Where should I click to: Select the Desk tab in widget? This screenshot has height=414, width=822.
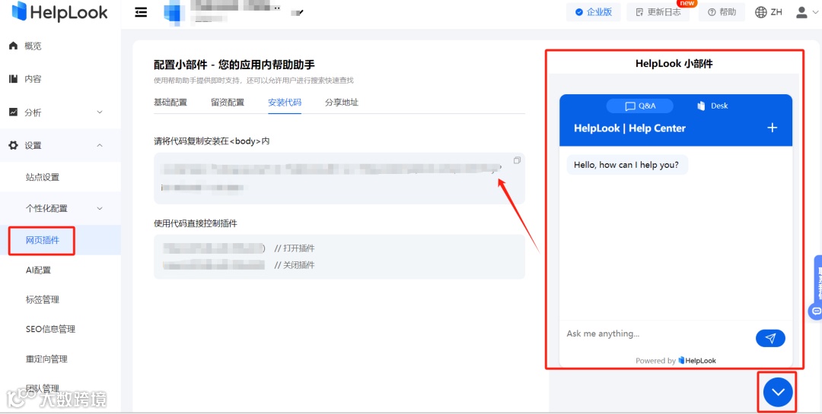712,106
